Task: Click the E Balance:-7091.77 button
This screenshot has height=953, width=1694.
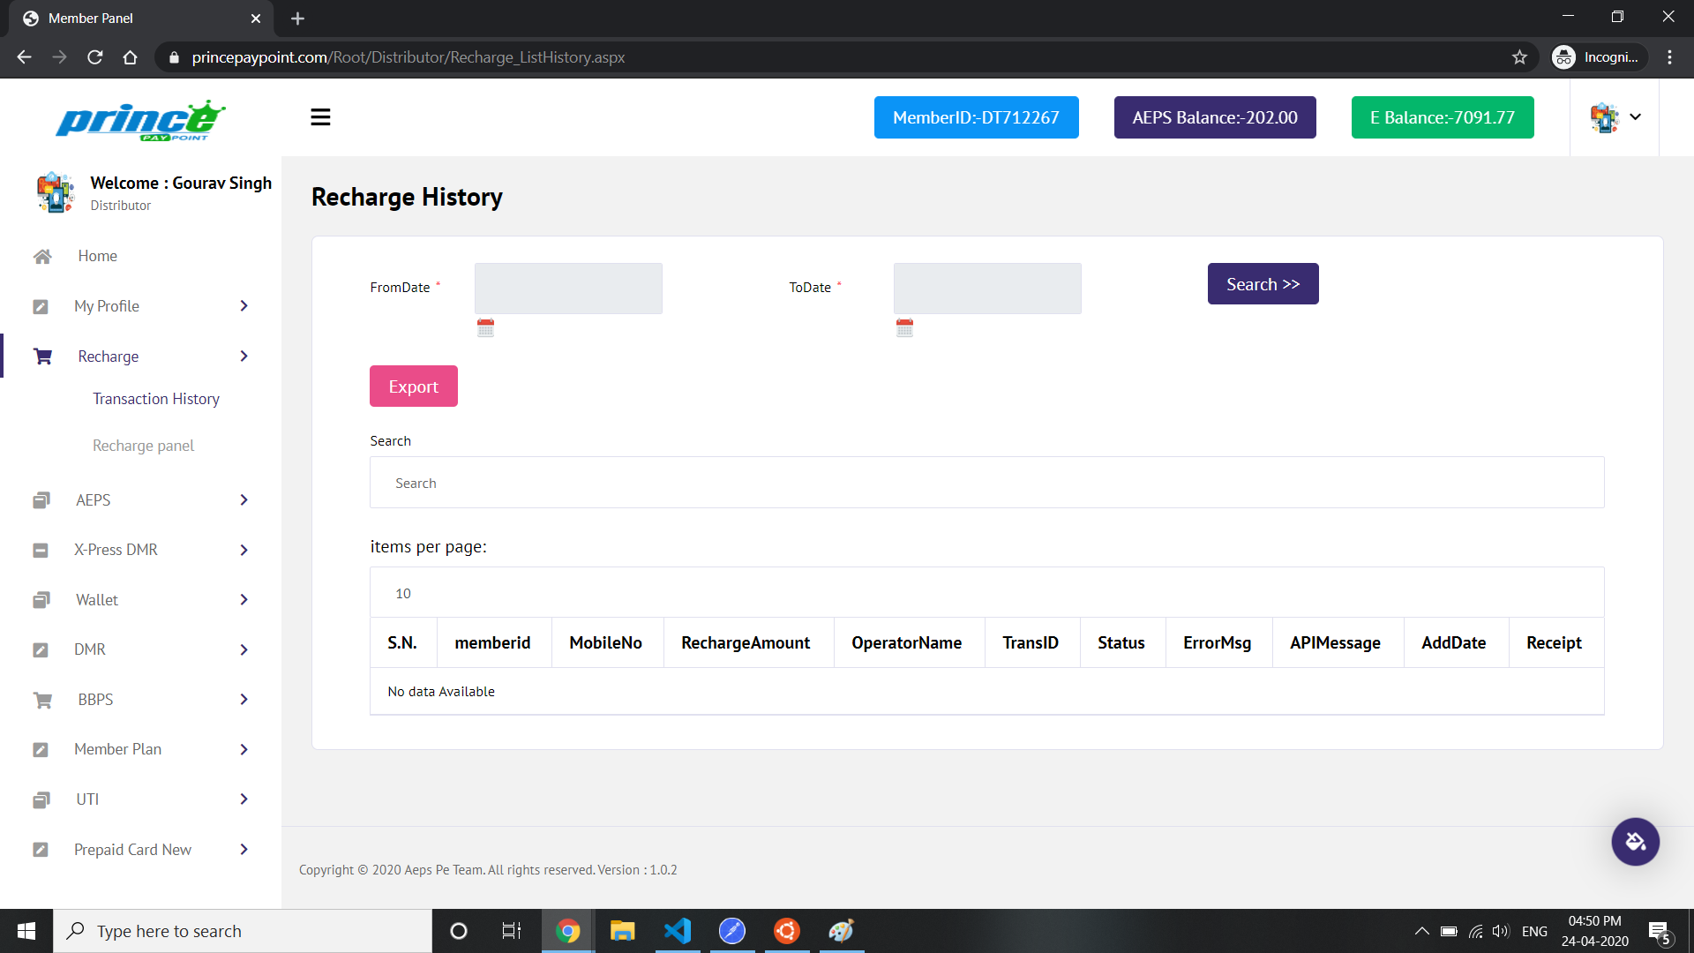Action: [x=1443, y=117]
